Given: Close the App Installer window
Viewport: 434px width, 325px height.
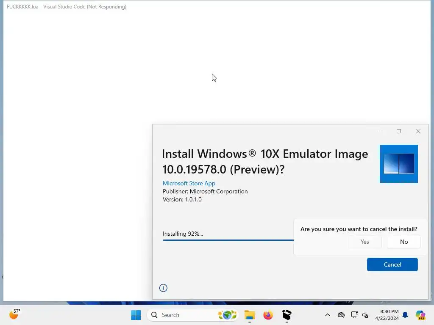Looking at the screenshot, I should pos(418,131).
